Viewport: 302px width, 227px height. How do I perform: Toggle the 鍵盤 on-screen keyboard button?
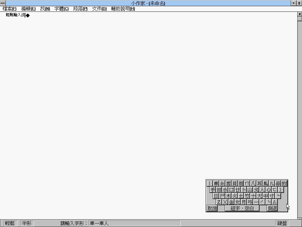coord(282,223)
